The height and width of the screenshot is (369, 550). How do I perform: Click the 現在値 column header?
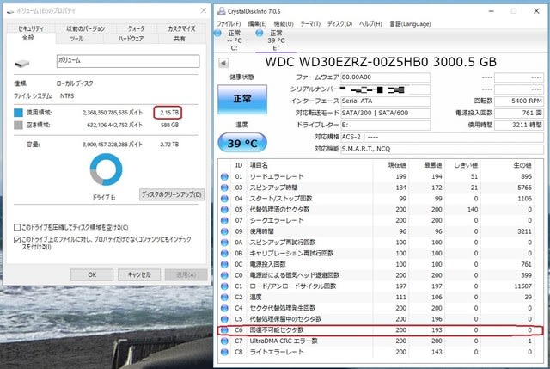[x=397, y=165]
